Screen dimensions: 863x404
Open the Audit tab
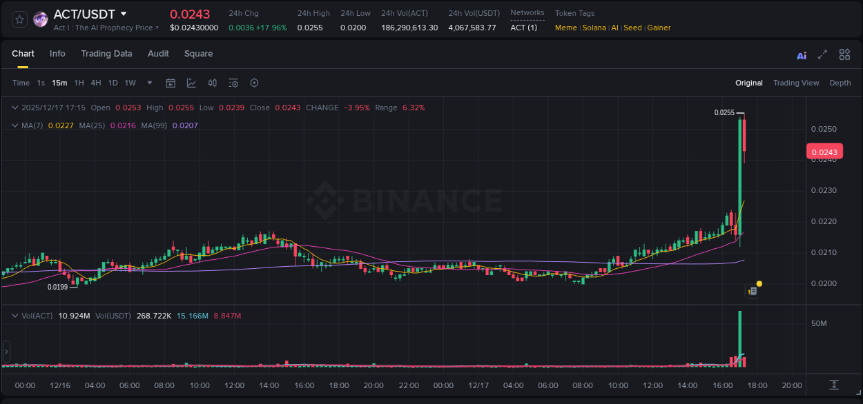(x=158, y=54)
